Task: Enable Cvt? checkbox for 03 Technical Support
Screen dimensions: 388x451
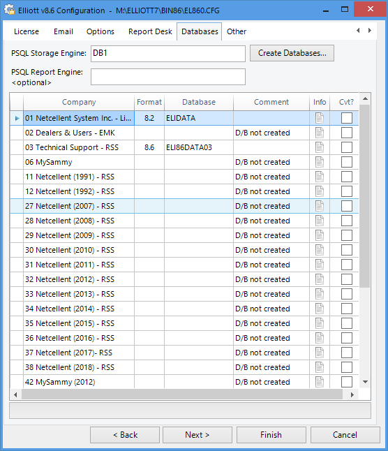Action: [x=347, y=147]
